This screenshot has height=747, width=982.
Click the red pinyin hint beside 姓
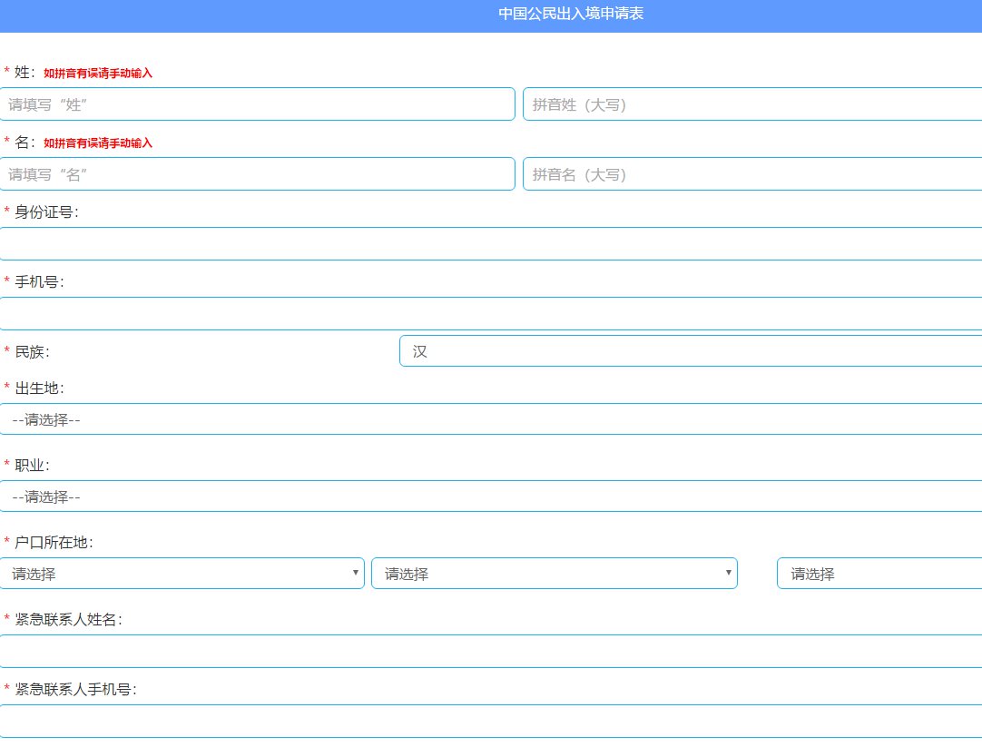(x=98, y=74)
